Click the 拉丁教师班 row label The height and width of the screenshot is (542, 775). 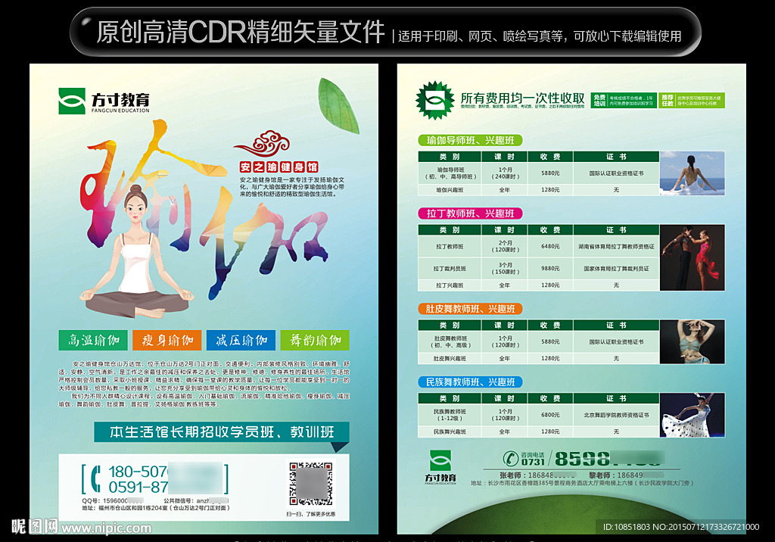450,246
